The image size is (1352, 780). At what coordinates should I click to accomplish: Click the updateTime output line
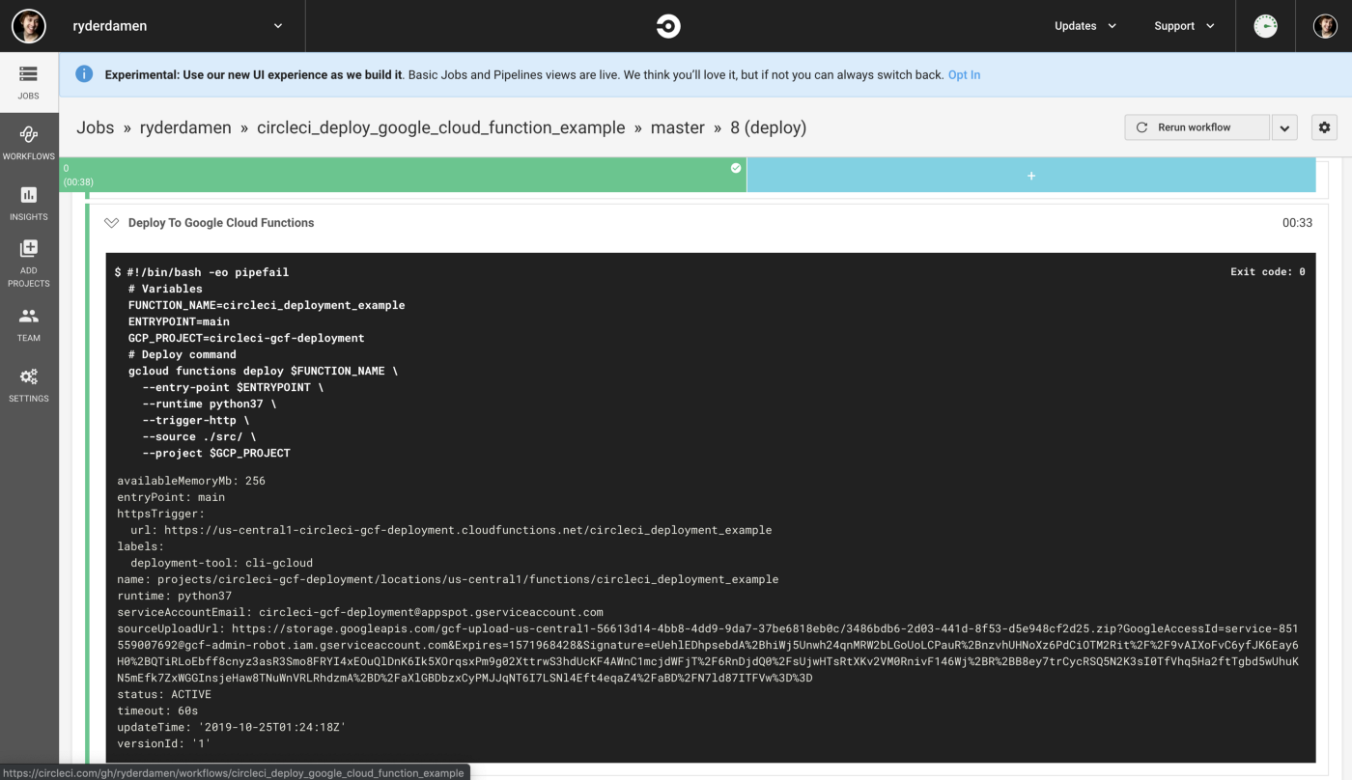click(x=232, y=727)
